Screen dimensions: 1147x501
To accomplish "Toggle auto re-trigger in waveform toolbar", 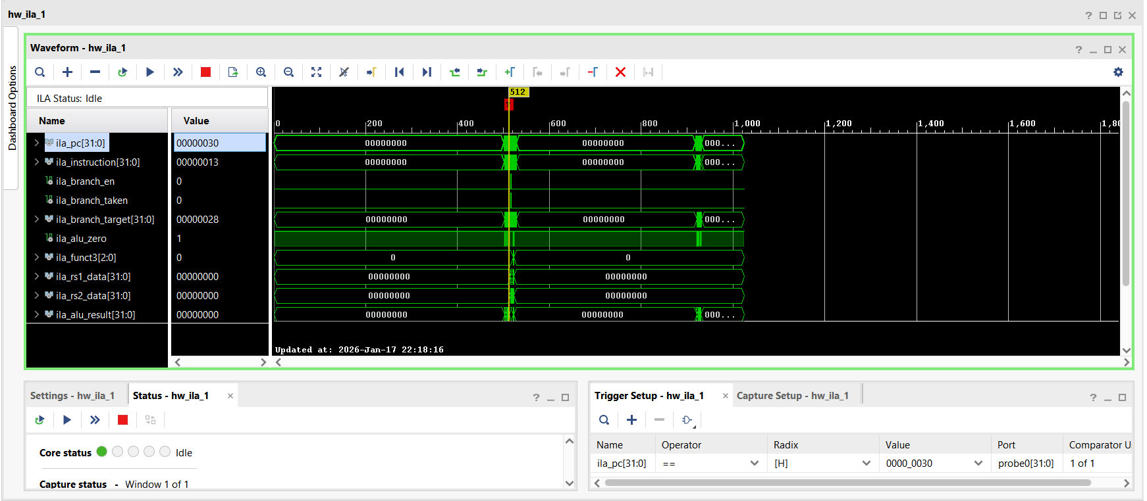I will click(122, 72).
